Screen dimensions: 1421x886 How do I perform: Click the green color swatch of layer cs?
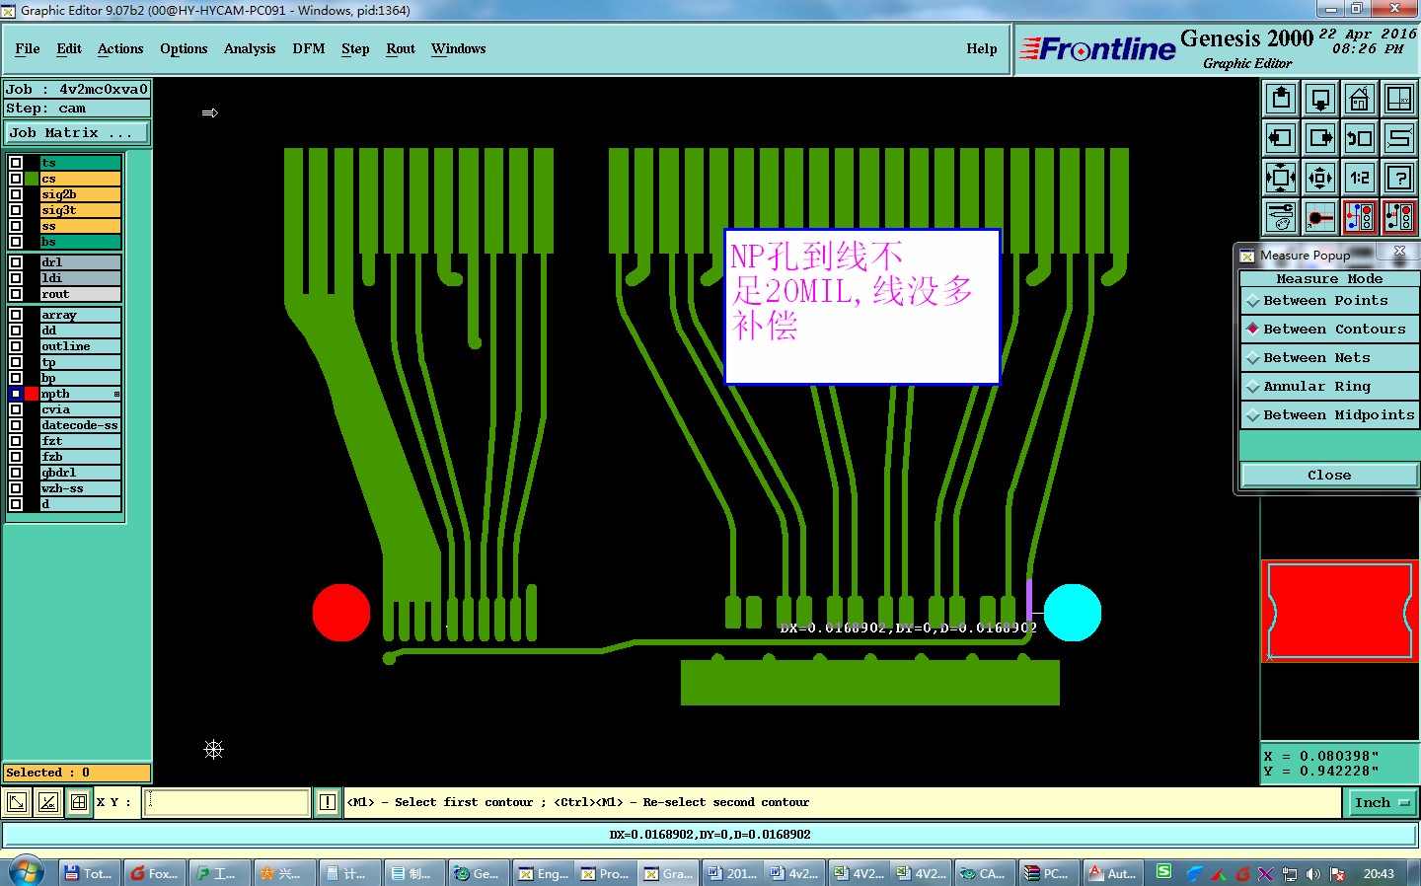click(x=32, y=179)
